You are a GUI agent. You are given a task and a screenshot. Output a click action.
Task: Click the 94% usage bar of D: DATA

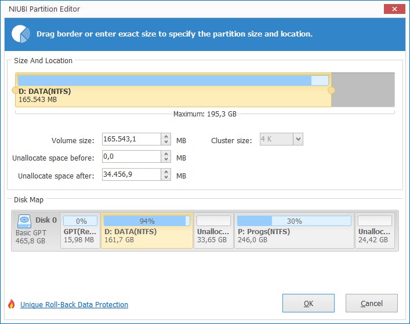pyautogui.click(x=147, y=221)
